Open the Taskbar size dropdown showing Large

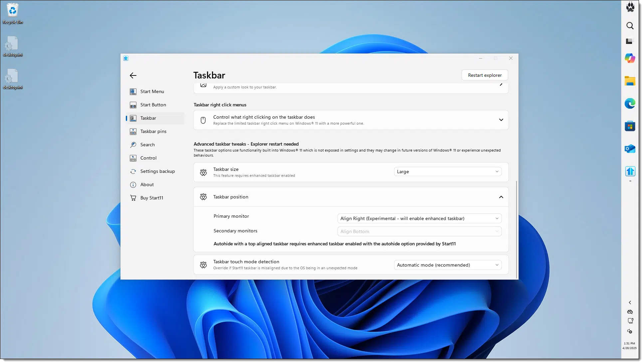[448, 172]
